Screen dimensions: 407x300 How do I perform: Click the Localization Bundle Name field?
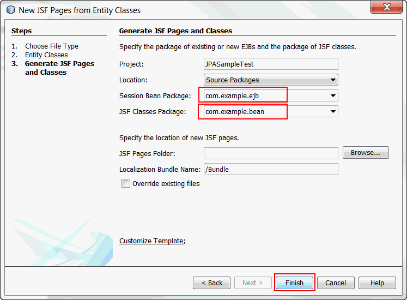[271, 169]
